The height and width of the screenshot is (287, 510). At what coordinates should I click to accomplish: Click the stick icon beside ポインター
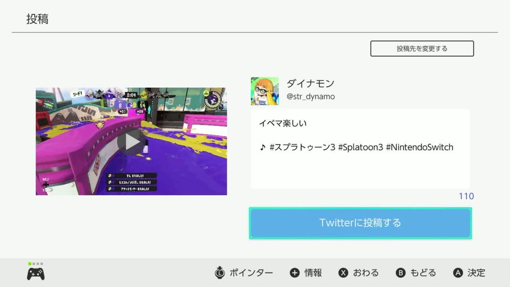click(219, 273)
